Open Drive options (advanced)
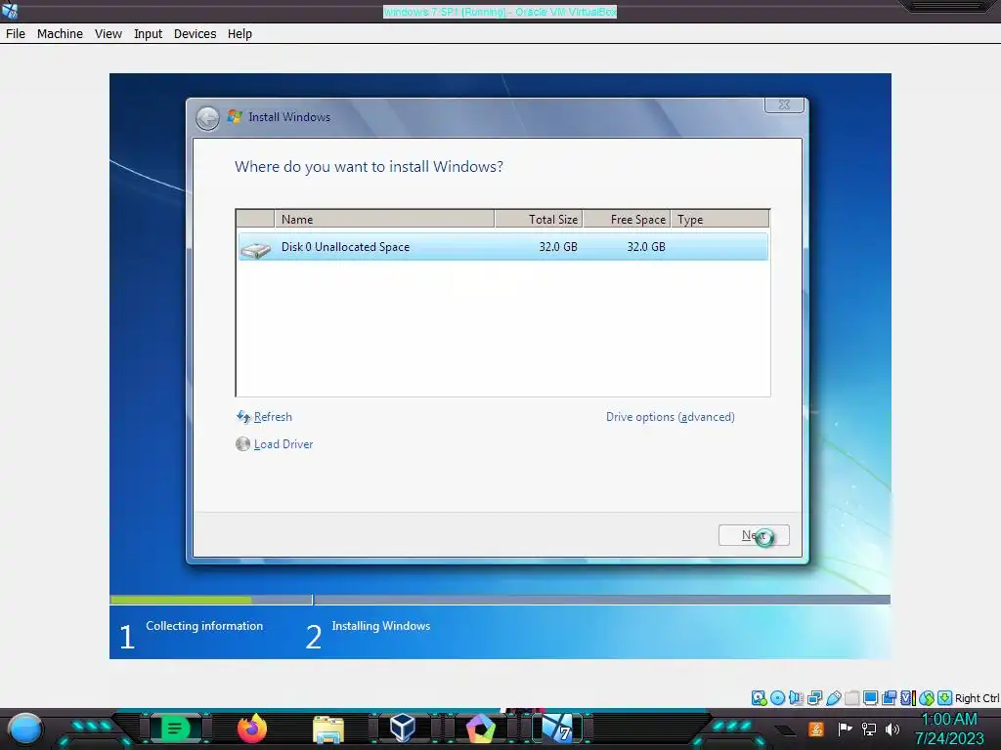Viewport: 1001px width, 750px height. [671, 416]
